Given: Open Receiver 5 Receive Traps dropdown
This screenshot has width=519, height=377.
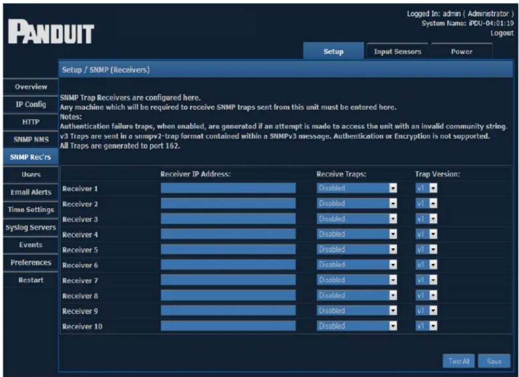Looking at the screenshot, I should (x=357, y=249).
